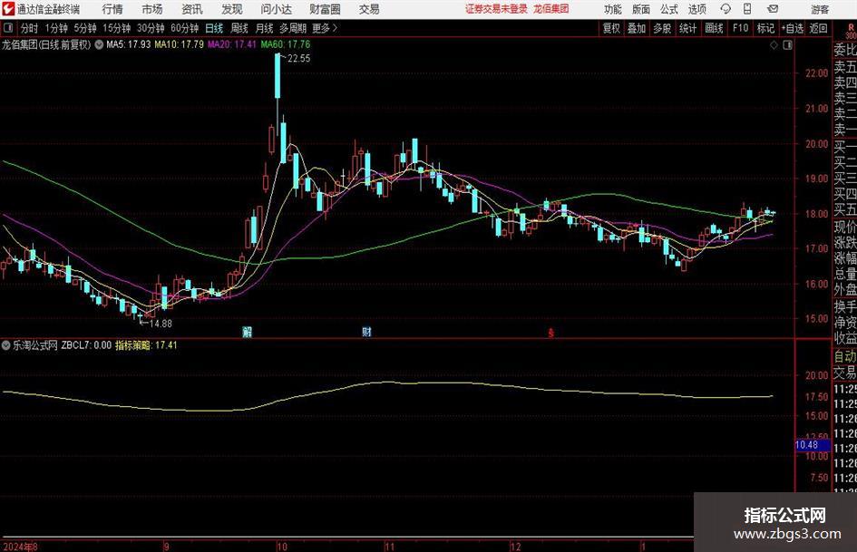The image size is (857, 552).
Task: Click the 叠加 overlay button
Action: pyautogui.click(x=637, y=28)
